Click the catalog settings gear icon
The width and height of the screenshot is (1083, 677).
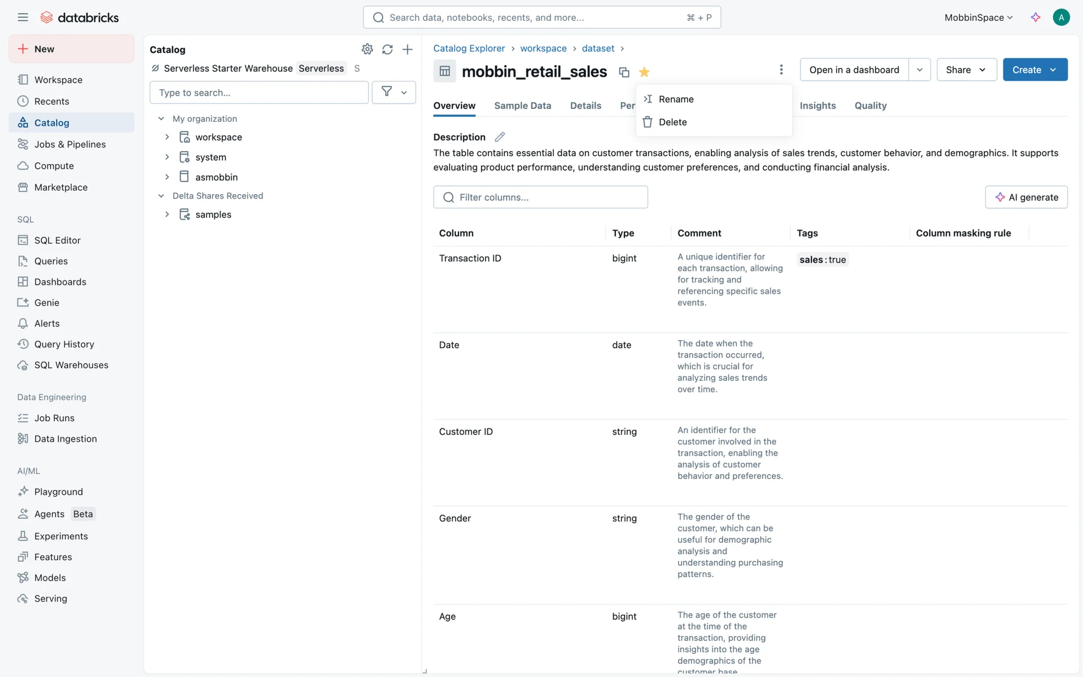point(367,50)
